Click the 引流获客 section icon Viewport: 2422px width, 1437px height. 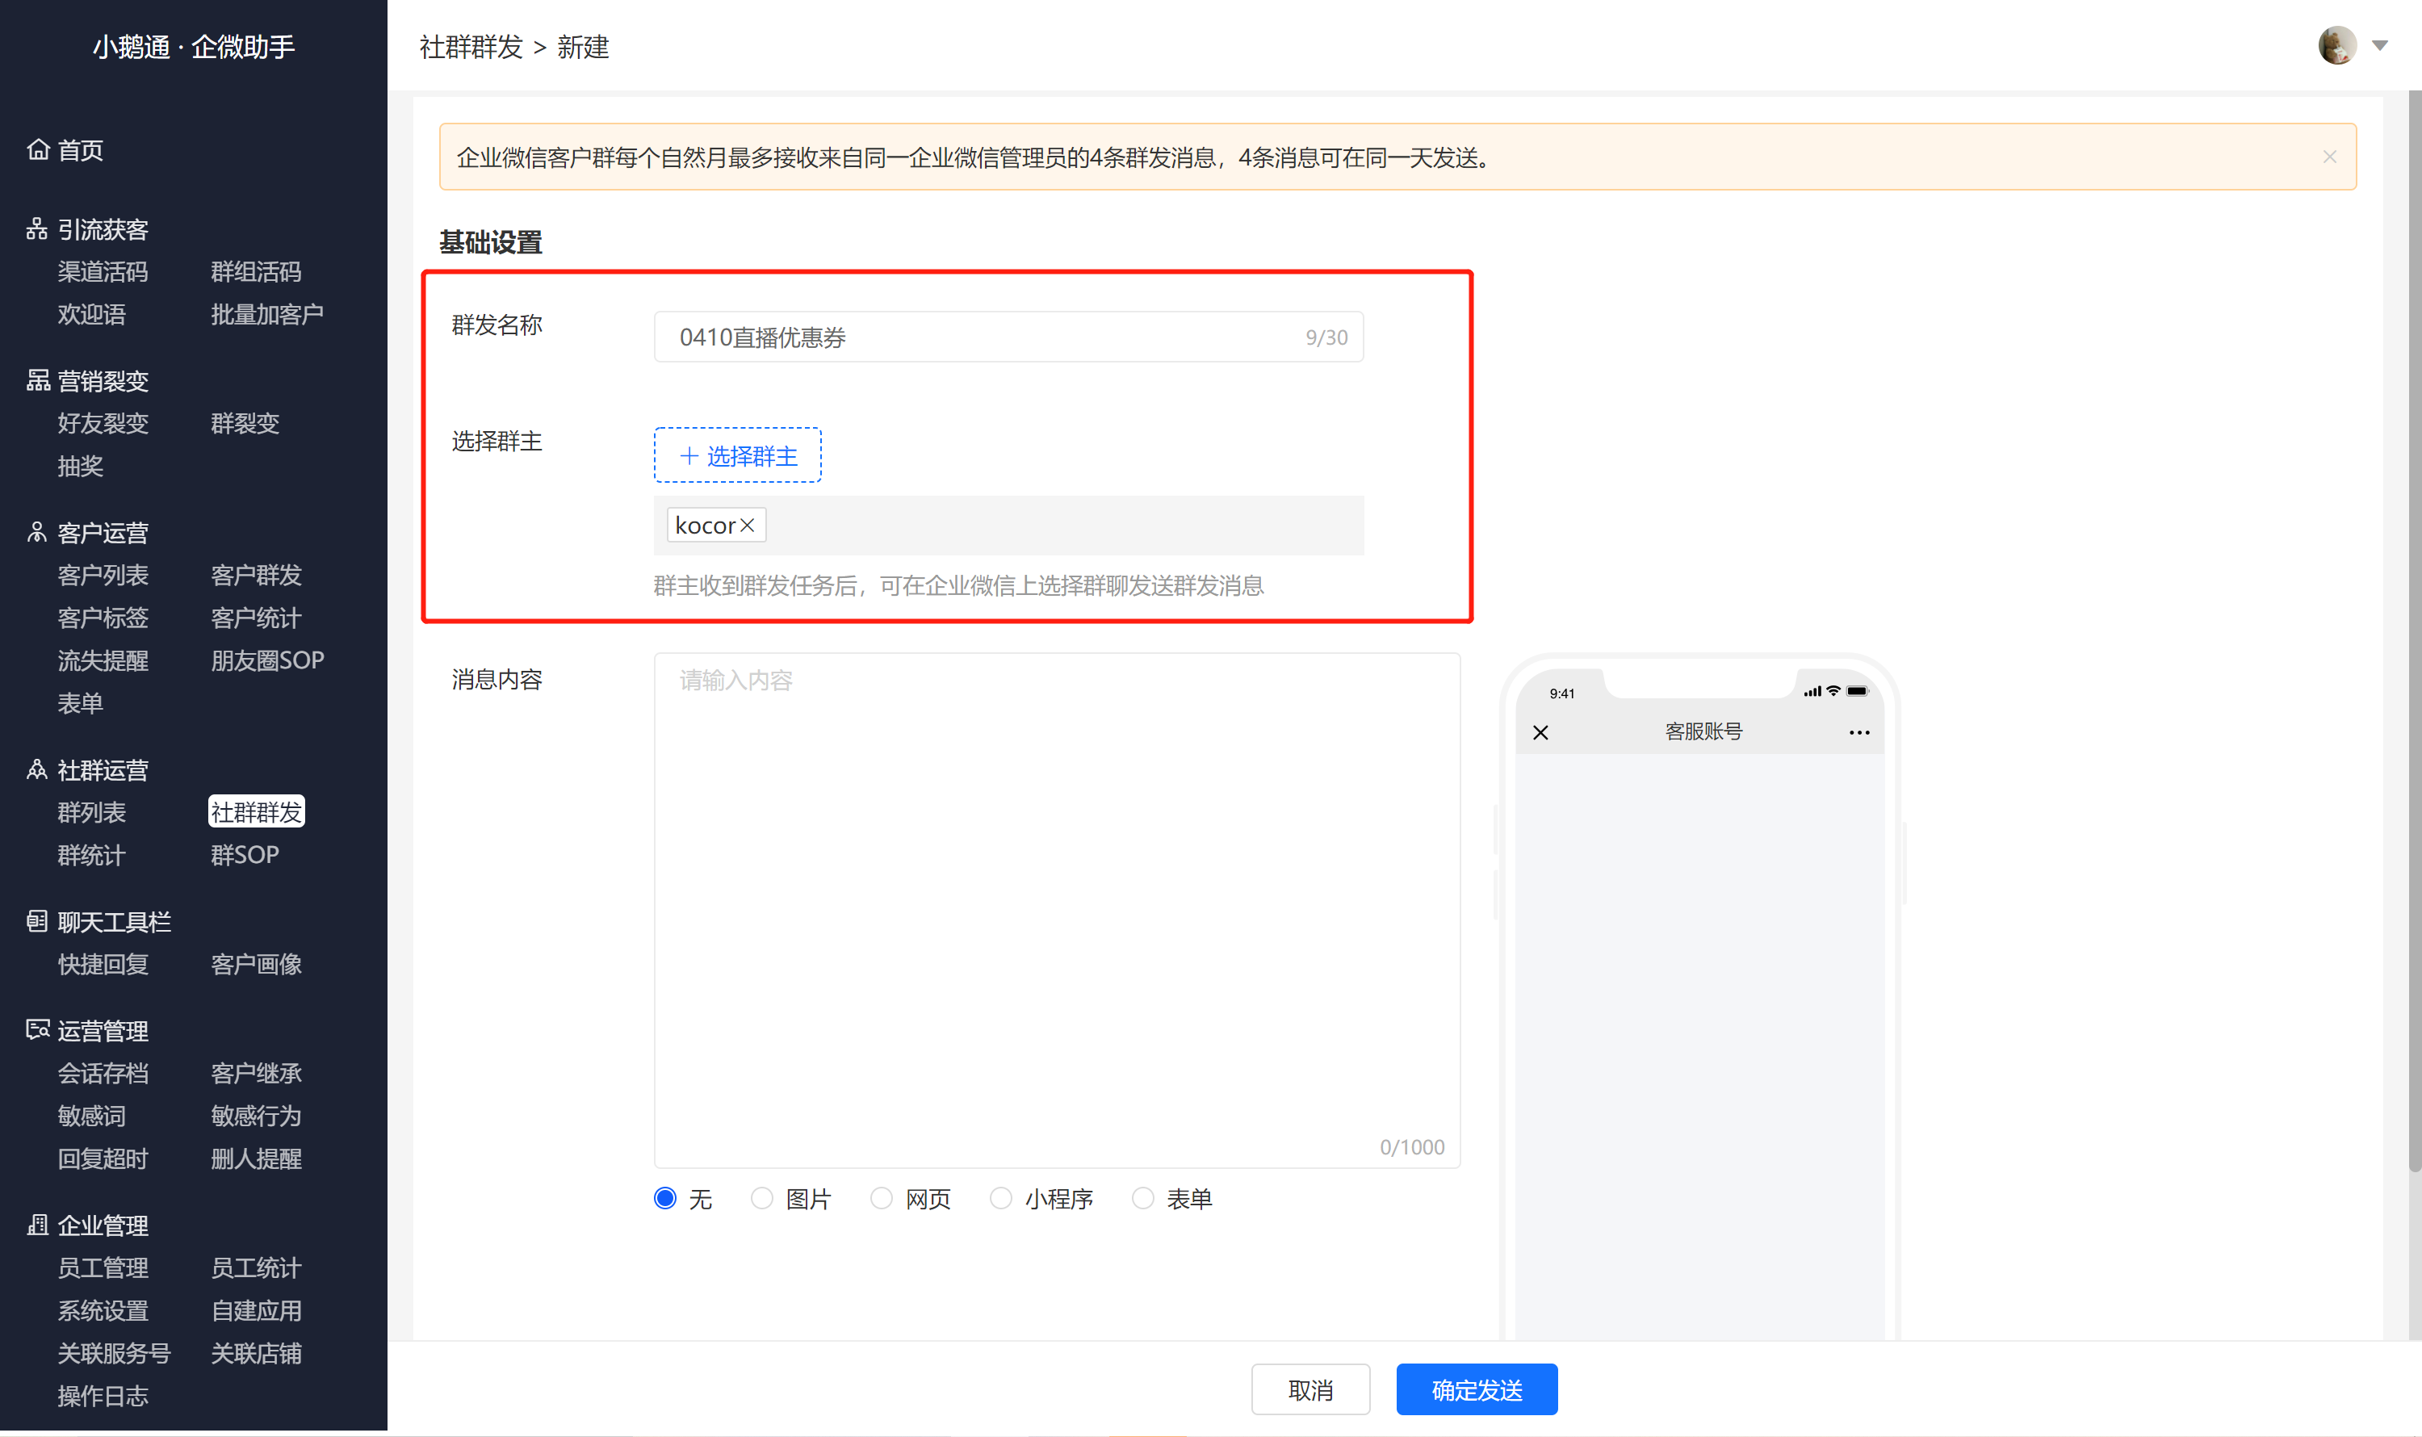pyautogui.click(x=37, y=228)
